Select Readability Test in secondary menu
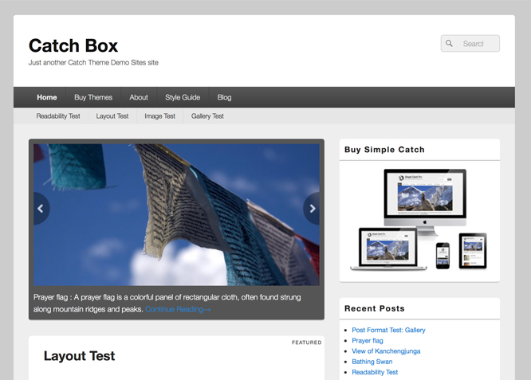The width and height of the screenshot is (531, 380). click(58, 116)
